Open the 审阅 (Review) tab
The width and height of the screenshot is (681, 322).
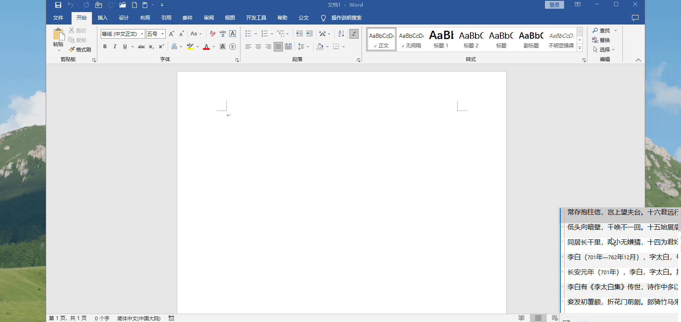click(x=209, y=18)
